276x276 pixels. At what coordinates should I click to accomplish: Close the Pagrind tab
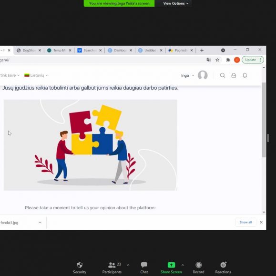pos(192,51)
